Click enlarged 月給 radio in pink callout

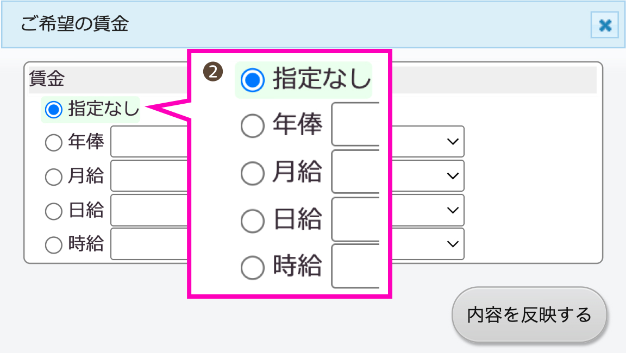(252, 173)
